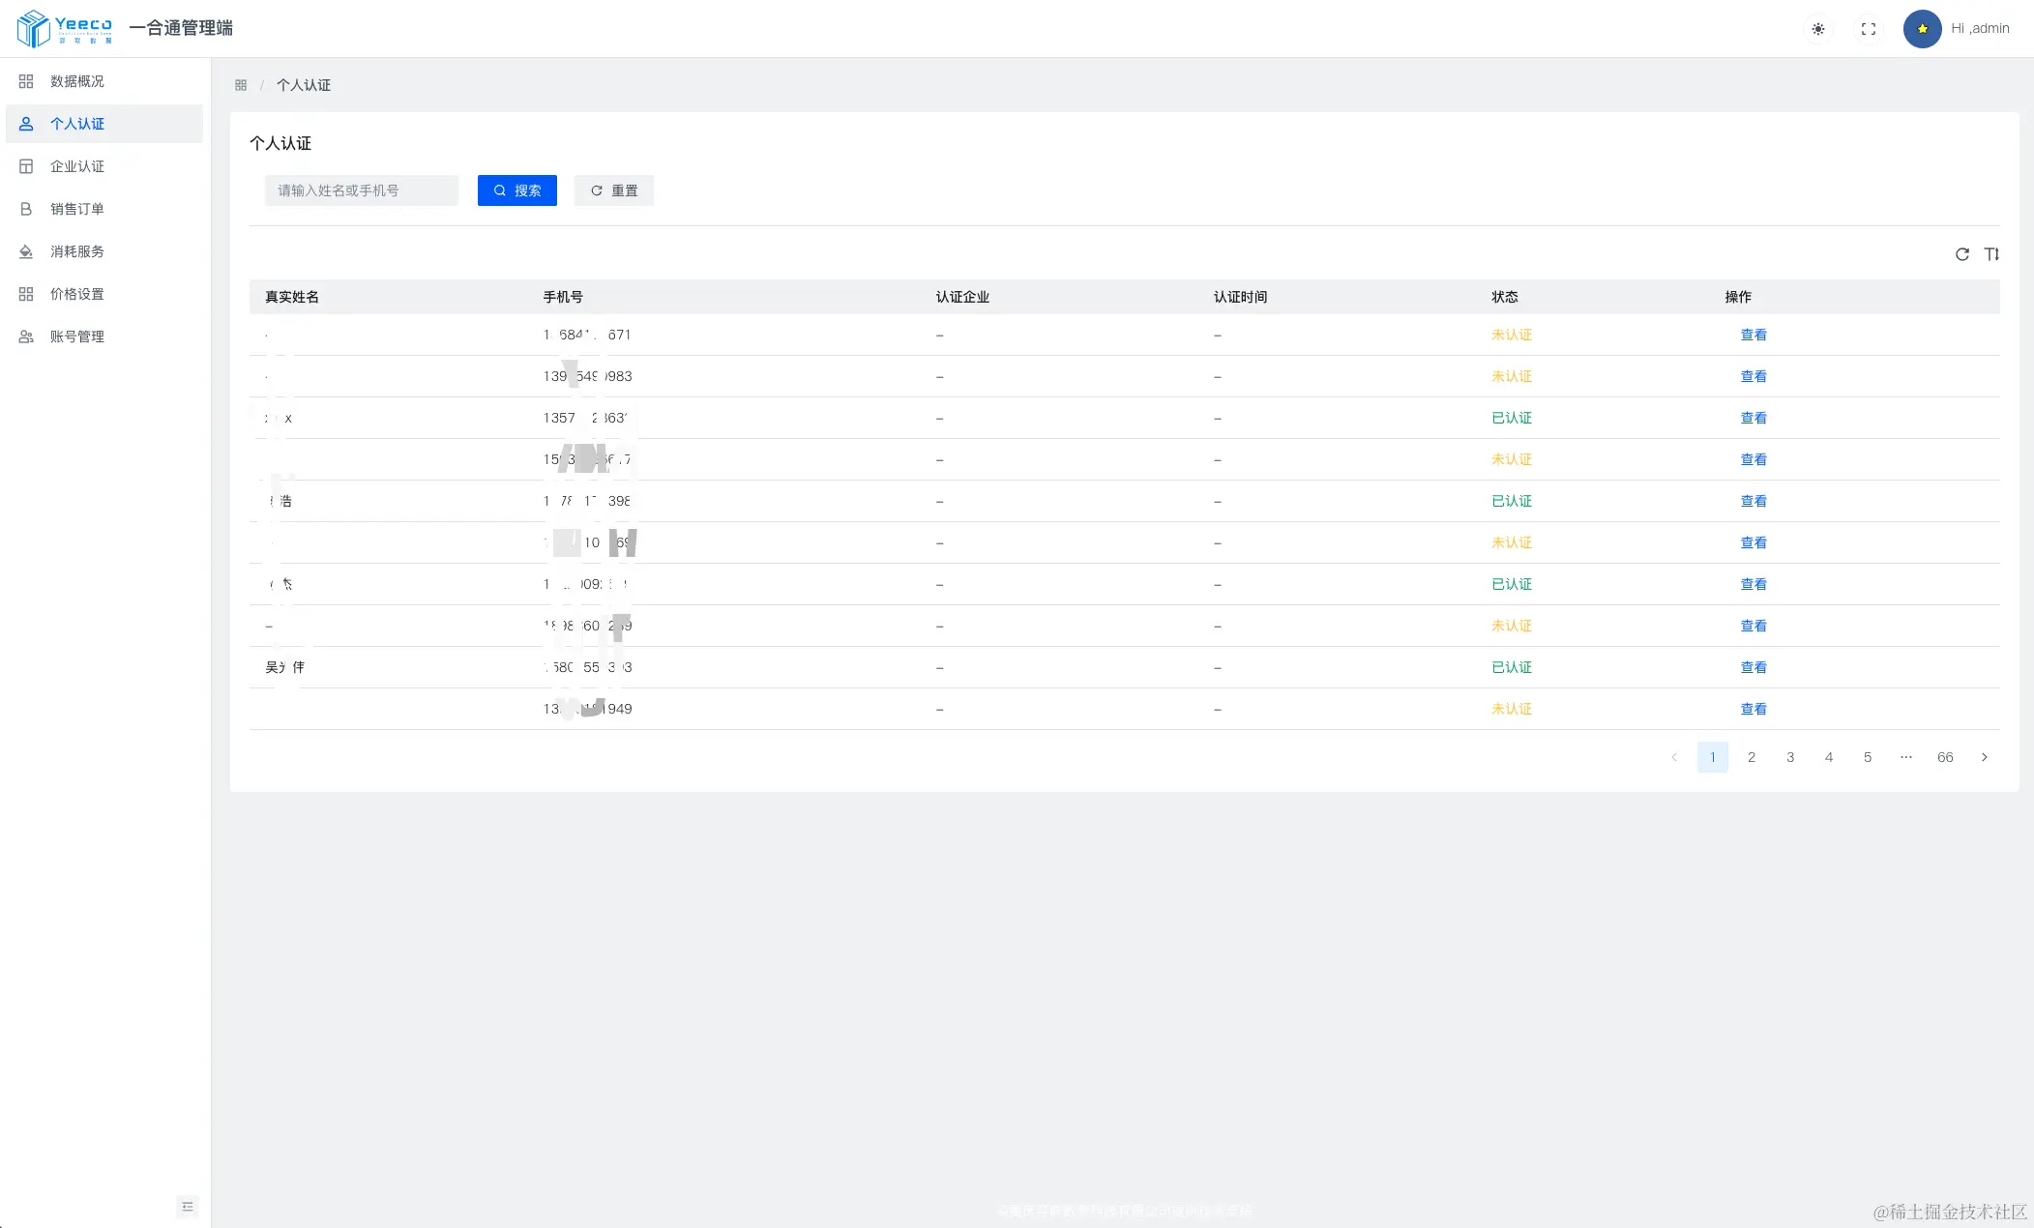Go to 销售订单 page
Viewport: 2034px width, 1228px height.
click(77, 209)
